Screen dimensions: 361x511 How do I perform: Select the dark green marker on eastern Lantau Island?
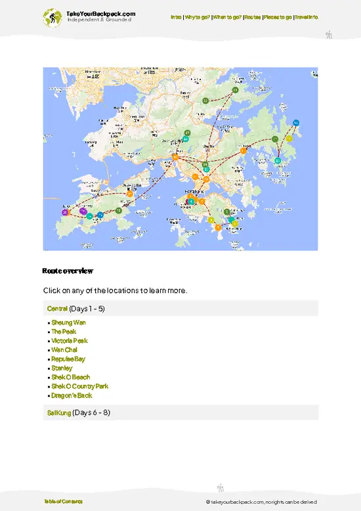pyautogui.click(x=119, y=211)
